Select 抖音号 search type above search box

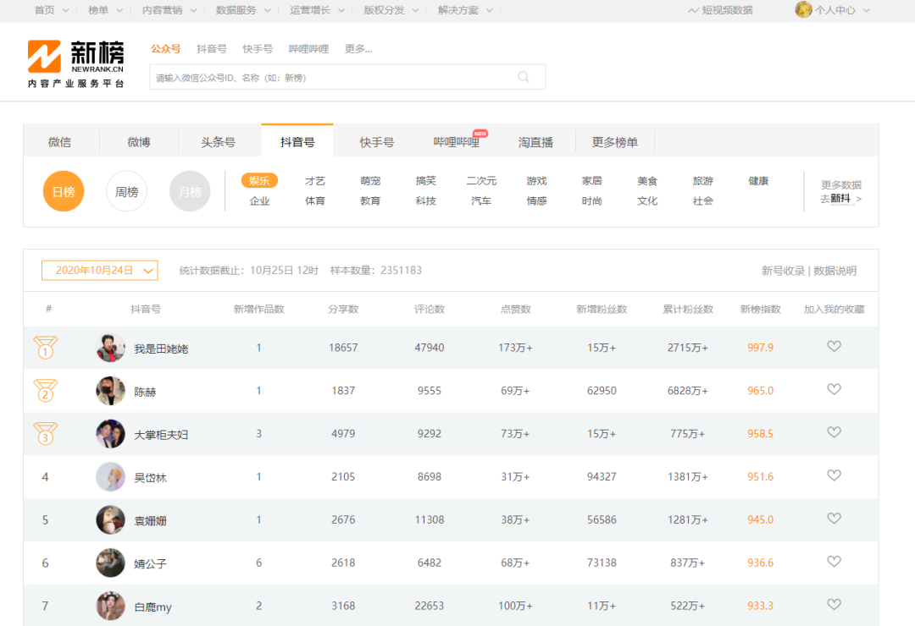coord(211,49)
